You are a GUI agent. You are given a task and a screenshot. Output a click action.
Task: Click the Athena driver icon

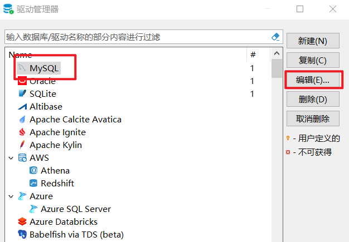point(33,170)
